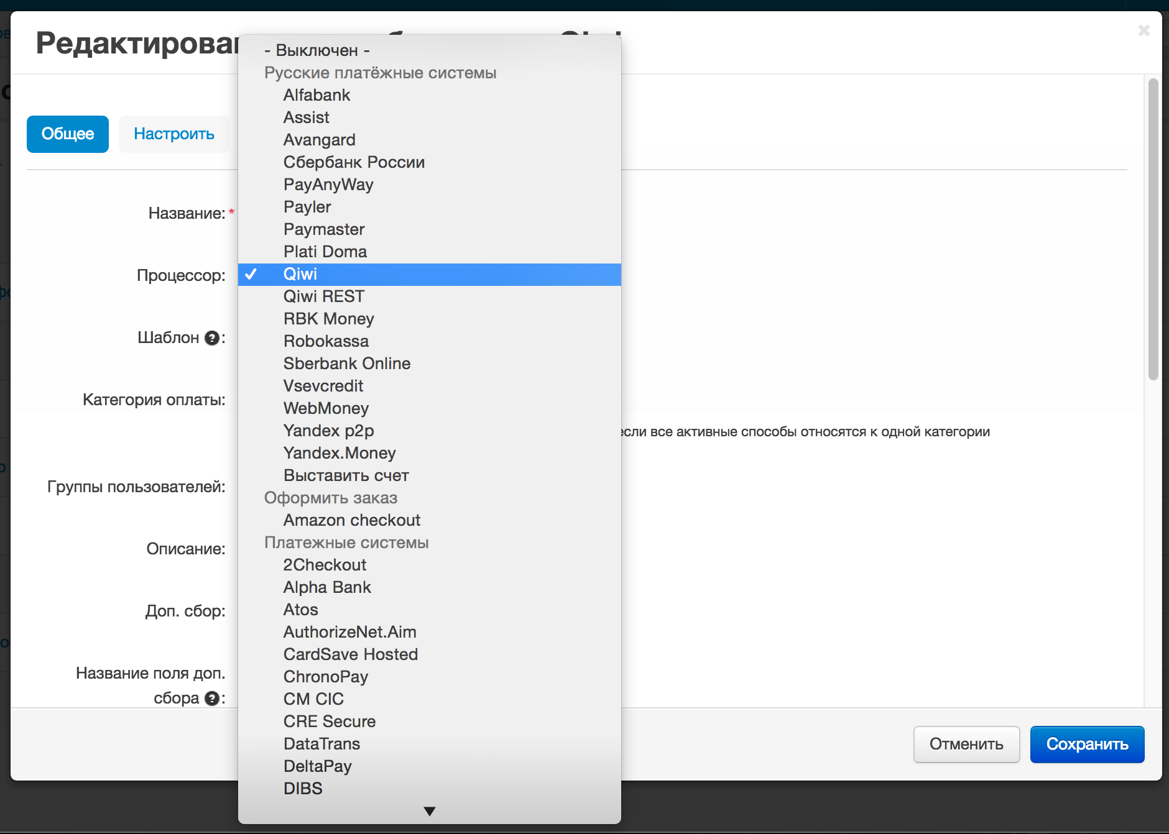Choose Выставить счет option
The height and width of the screenshot is (834, 1169).
click(346, 475)
